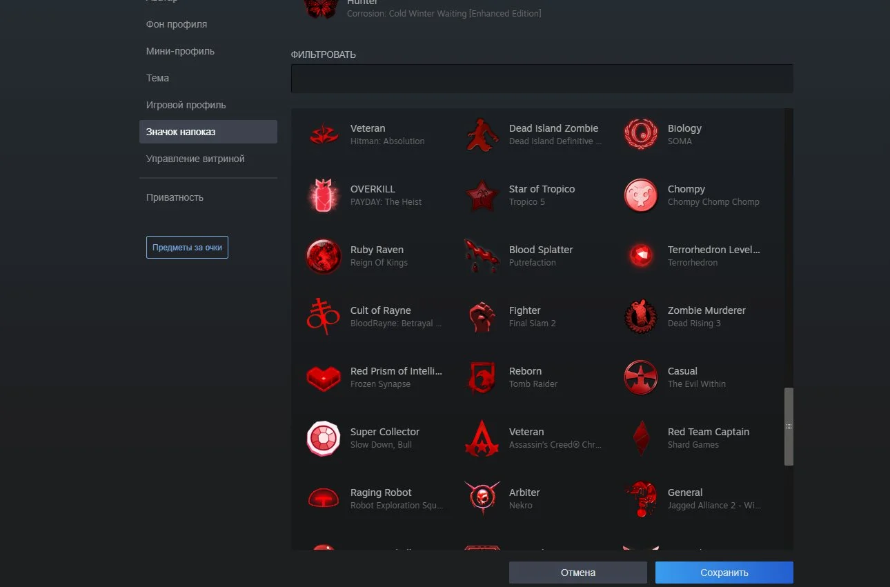Open the Приватность settings page

point(175,197)
